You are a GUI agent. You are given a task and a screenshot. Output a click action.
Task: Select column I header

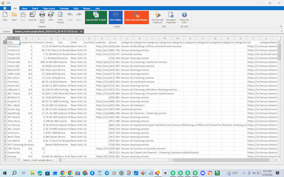(114, 38)
